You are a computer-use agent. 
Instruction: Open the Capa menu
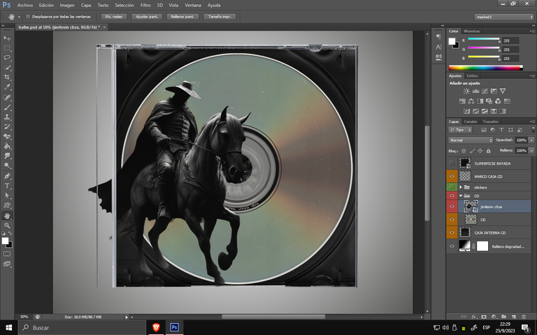(x=86, y=5)
